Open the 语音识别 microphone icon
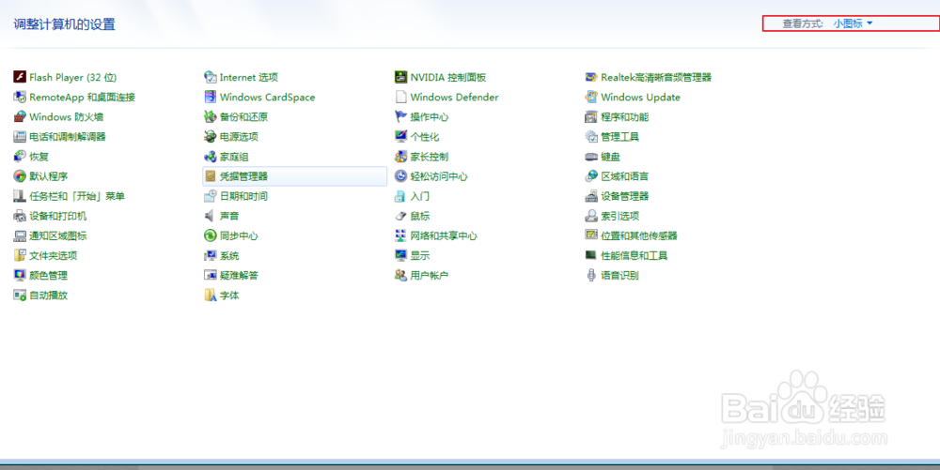940x470 pixels. coord(591,275)
